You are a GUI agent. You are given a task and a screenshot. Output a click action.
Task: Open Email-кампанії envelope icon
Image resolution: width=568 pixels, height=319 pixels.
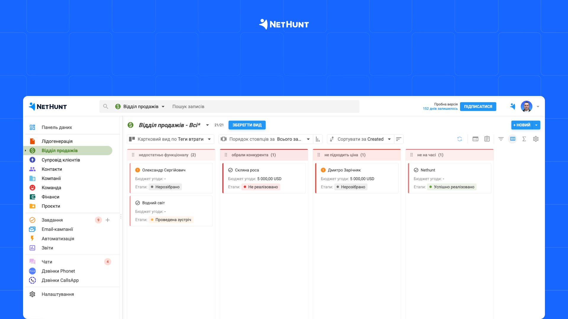tap(32, 229)
